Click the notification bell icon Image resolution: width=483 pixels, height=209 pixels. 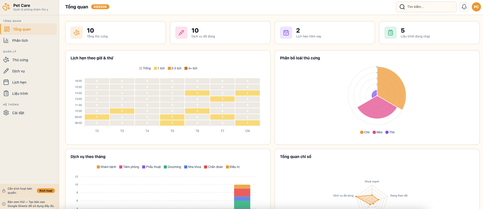[x=464, y=7]
